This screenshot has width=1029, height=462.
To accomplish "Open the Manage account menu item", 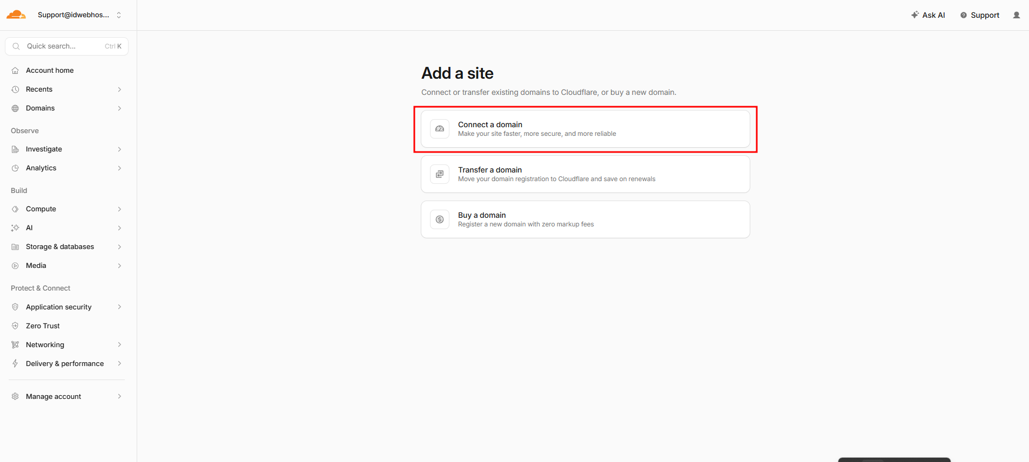I will tap(66, 396).
